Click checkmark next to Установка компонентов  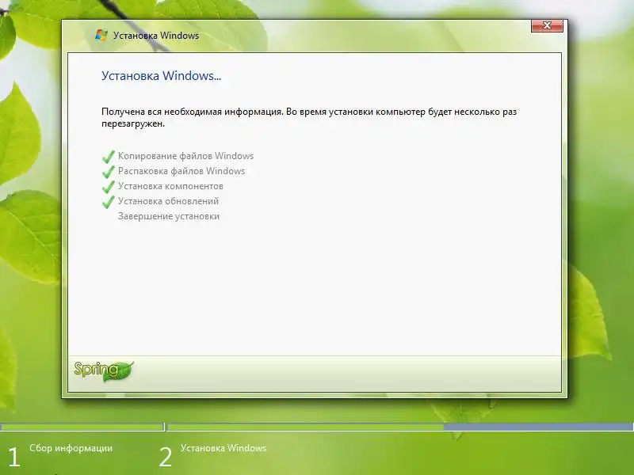tap(109, 187)
